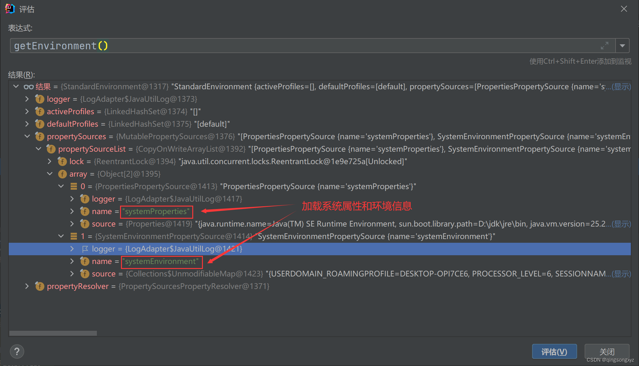Collapse the array Object[2] node
The width and height of the screenshot is (639, 366).
50,174
